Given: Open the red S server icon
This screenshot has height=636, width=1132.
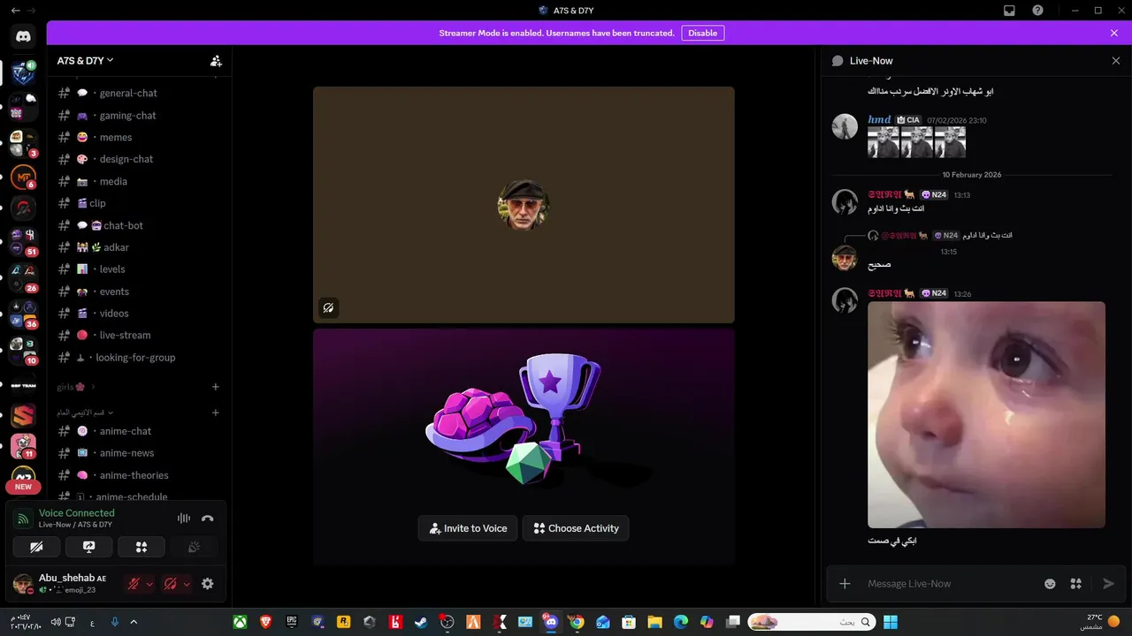Looking at the screenshot, I should 23,414.
